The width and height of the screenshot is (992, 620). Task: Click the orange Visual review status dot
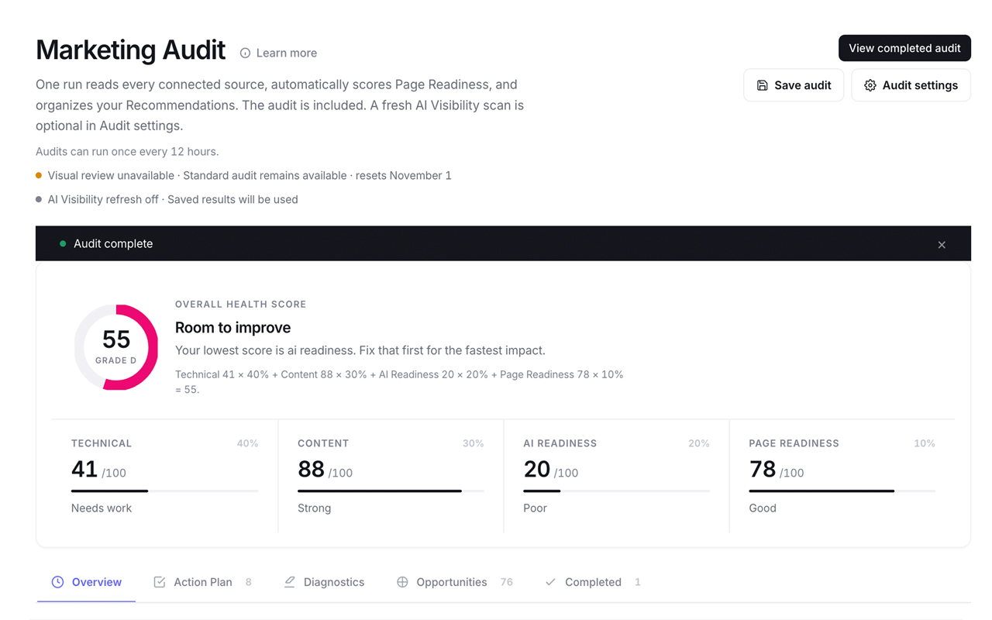pos(39,176)
